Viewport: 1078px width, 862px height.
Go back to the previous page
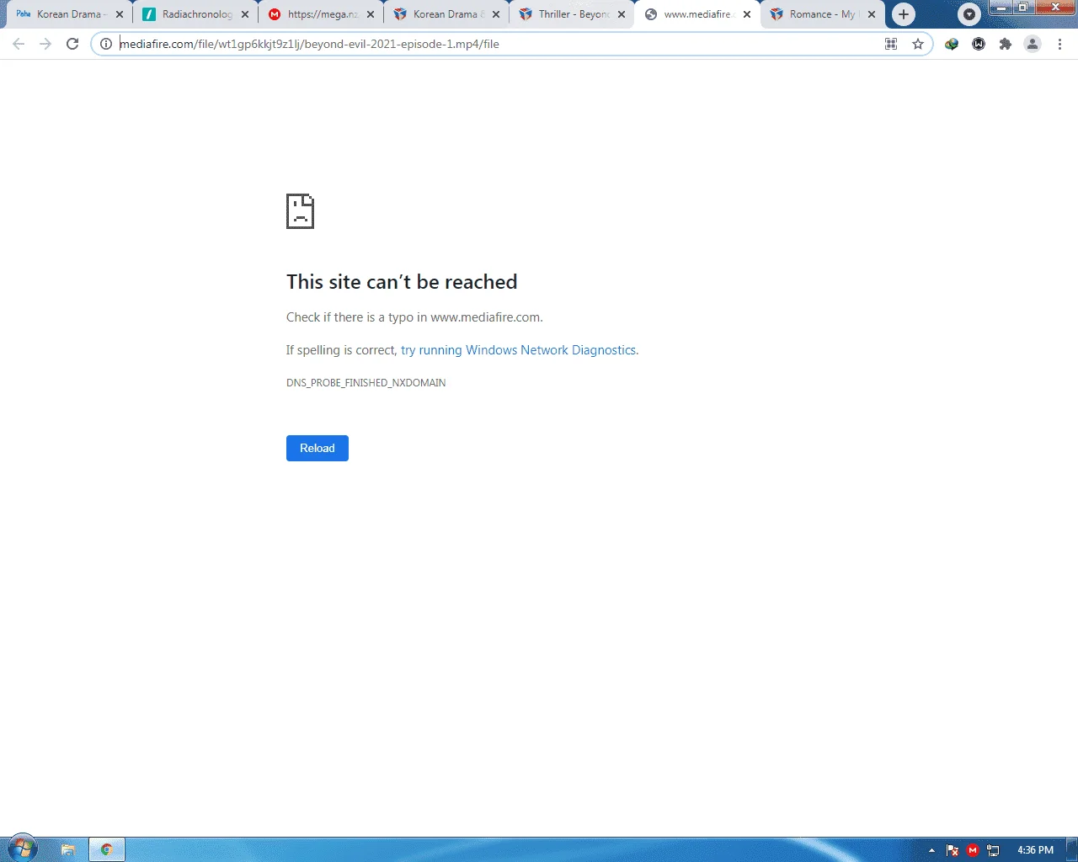click(x=19, y=44)
